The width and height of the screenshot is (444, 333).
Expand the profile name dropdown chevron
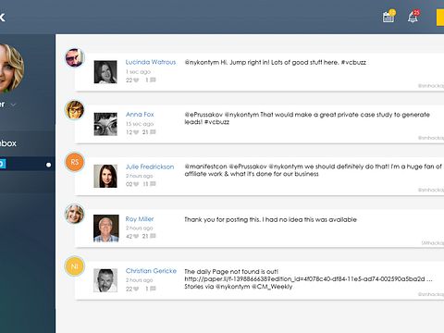click(x=13, y=105)
